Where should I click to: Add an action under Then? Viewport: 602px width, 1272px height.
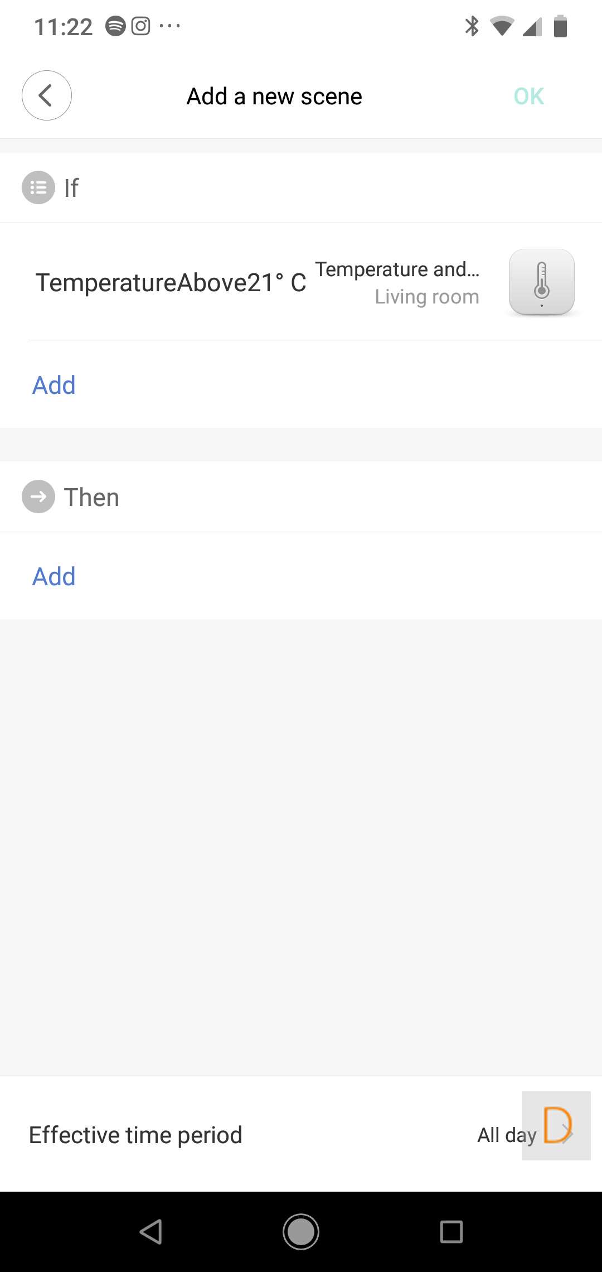coord(54,576)
